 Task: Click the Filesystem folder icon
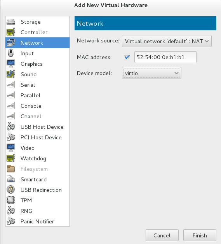point(11,169)
